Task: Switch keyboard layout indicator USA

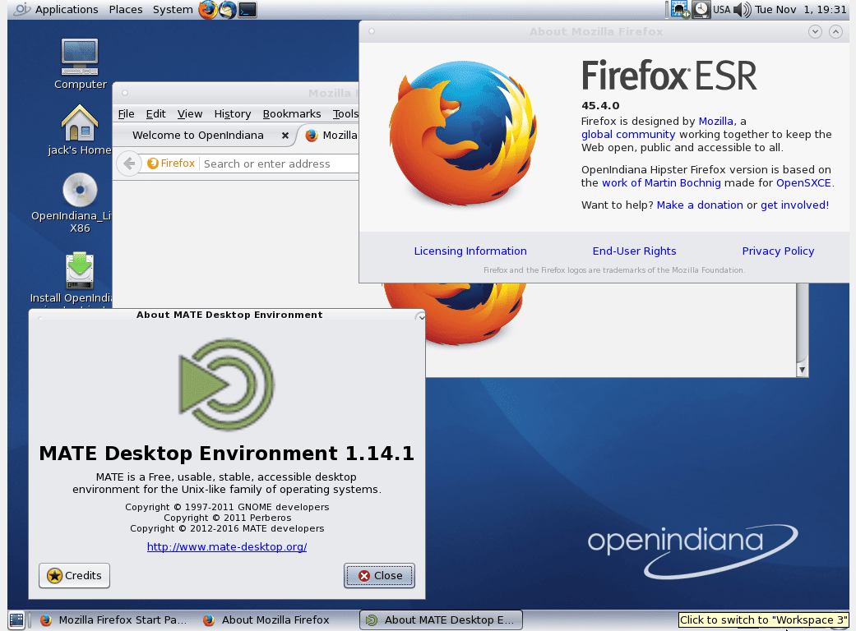Action: tap(722, 9)
